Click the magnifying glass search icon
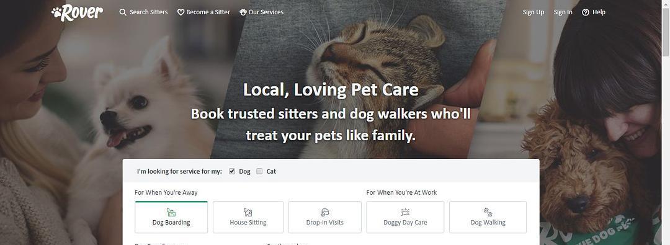The height and width of the screenshot is (245, 670). pyautogui.click(x=123, y=12)
